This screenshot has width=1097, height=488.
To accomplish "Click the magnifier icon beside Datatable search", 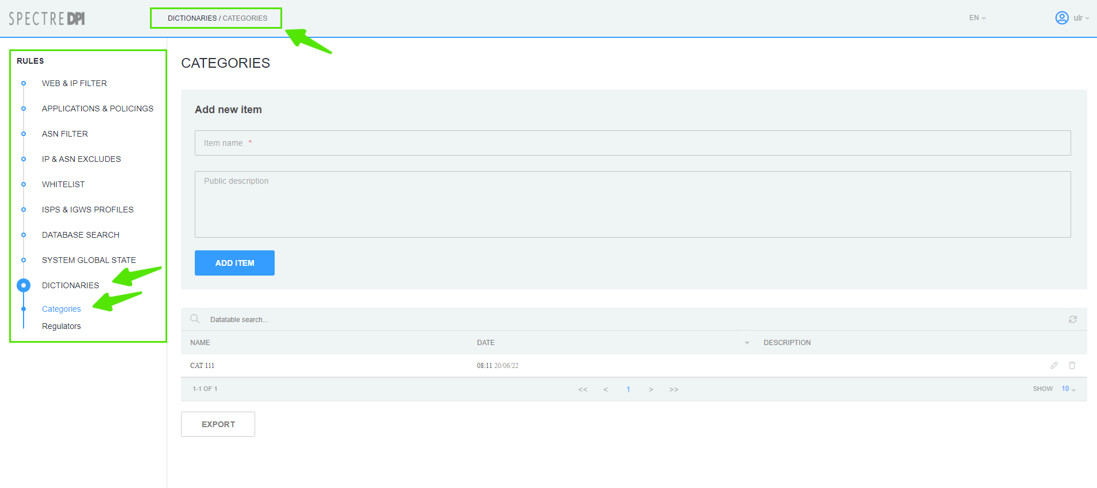I will 195,319.
